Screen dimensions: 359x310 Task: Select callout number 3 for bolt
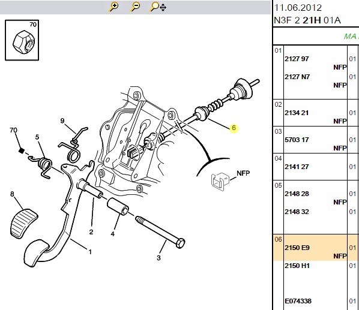point(158,258)
